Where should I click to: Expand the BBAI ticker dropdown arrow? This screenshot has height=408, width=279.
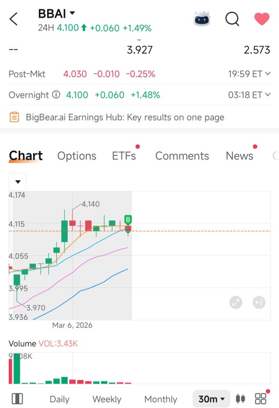click(72, 13)
